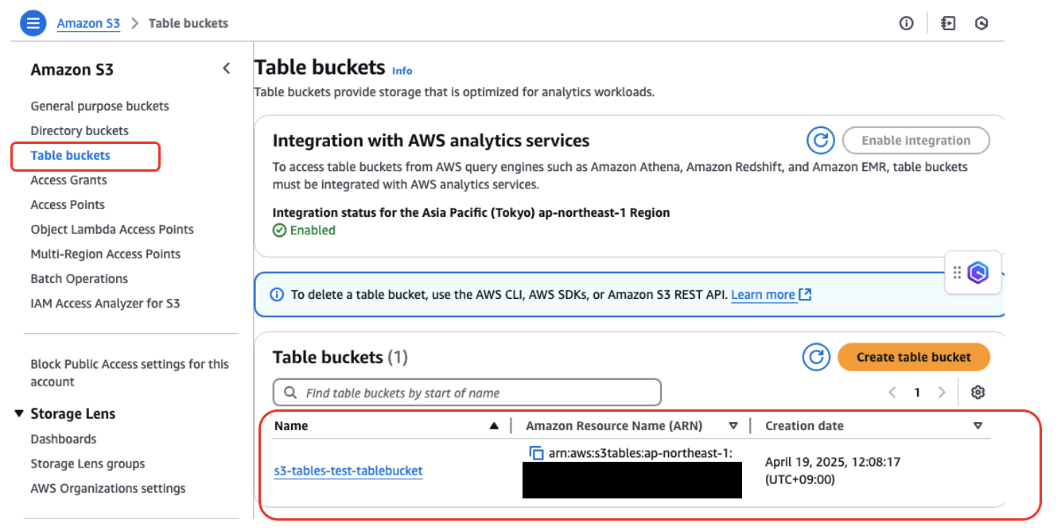Click the hexagon settings icon in header

coord(981,23)
